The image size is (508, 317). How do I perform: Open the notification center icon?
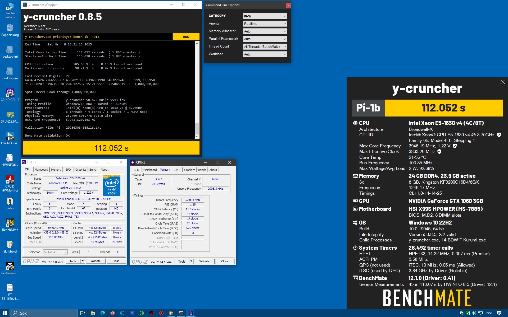[499, 313]
